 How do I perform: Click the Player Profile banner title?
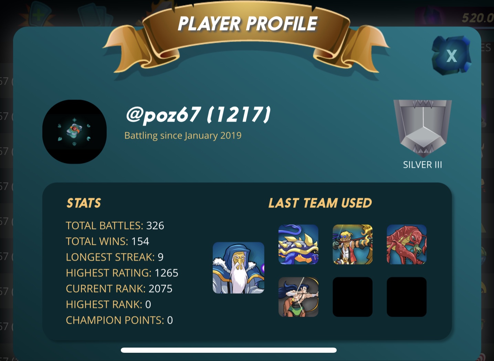click(x=248, y=24)
